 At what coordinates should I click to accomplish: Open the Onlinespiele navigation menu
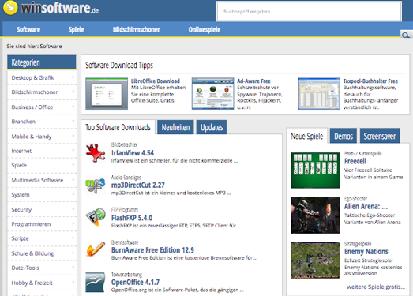205,29
